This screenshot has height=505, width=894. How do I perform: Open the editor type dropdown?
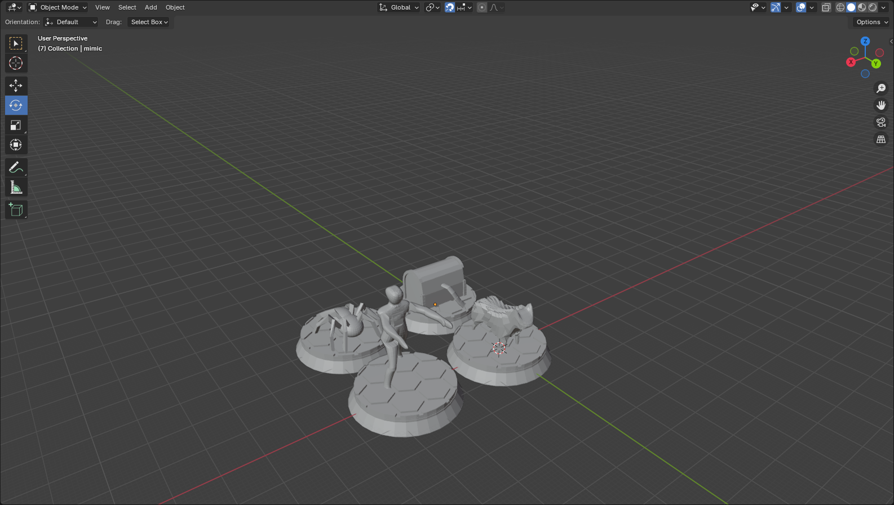tap(14, 7)
